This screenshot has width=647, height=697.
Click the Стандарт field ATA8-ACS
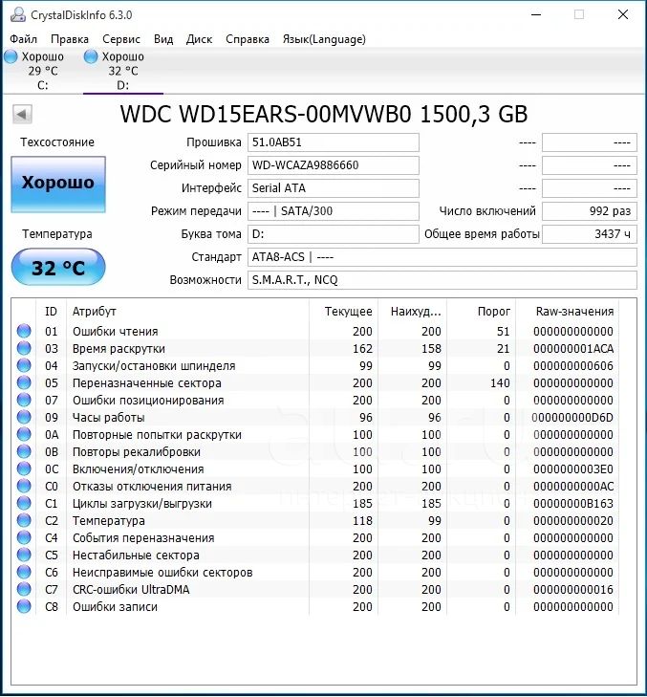tap(442, 257)
